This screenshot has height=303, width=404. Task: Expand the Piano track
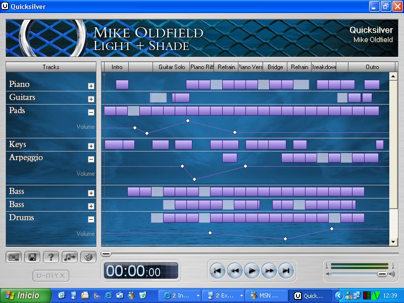pos(91,86)
